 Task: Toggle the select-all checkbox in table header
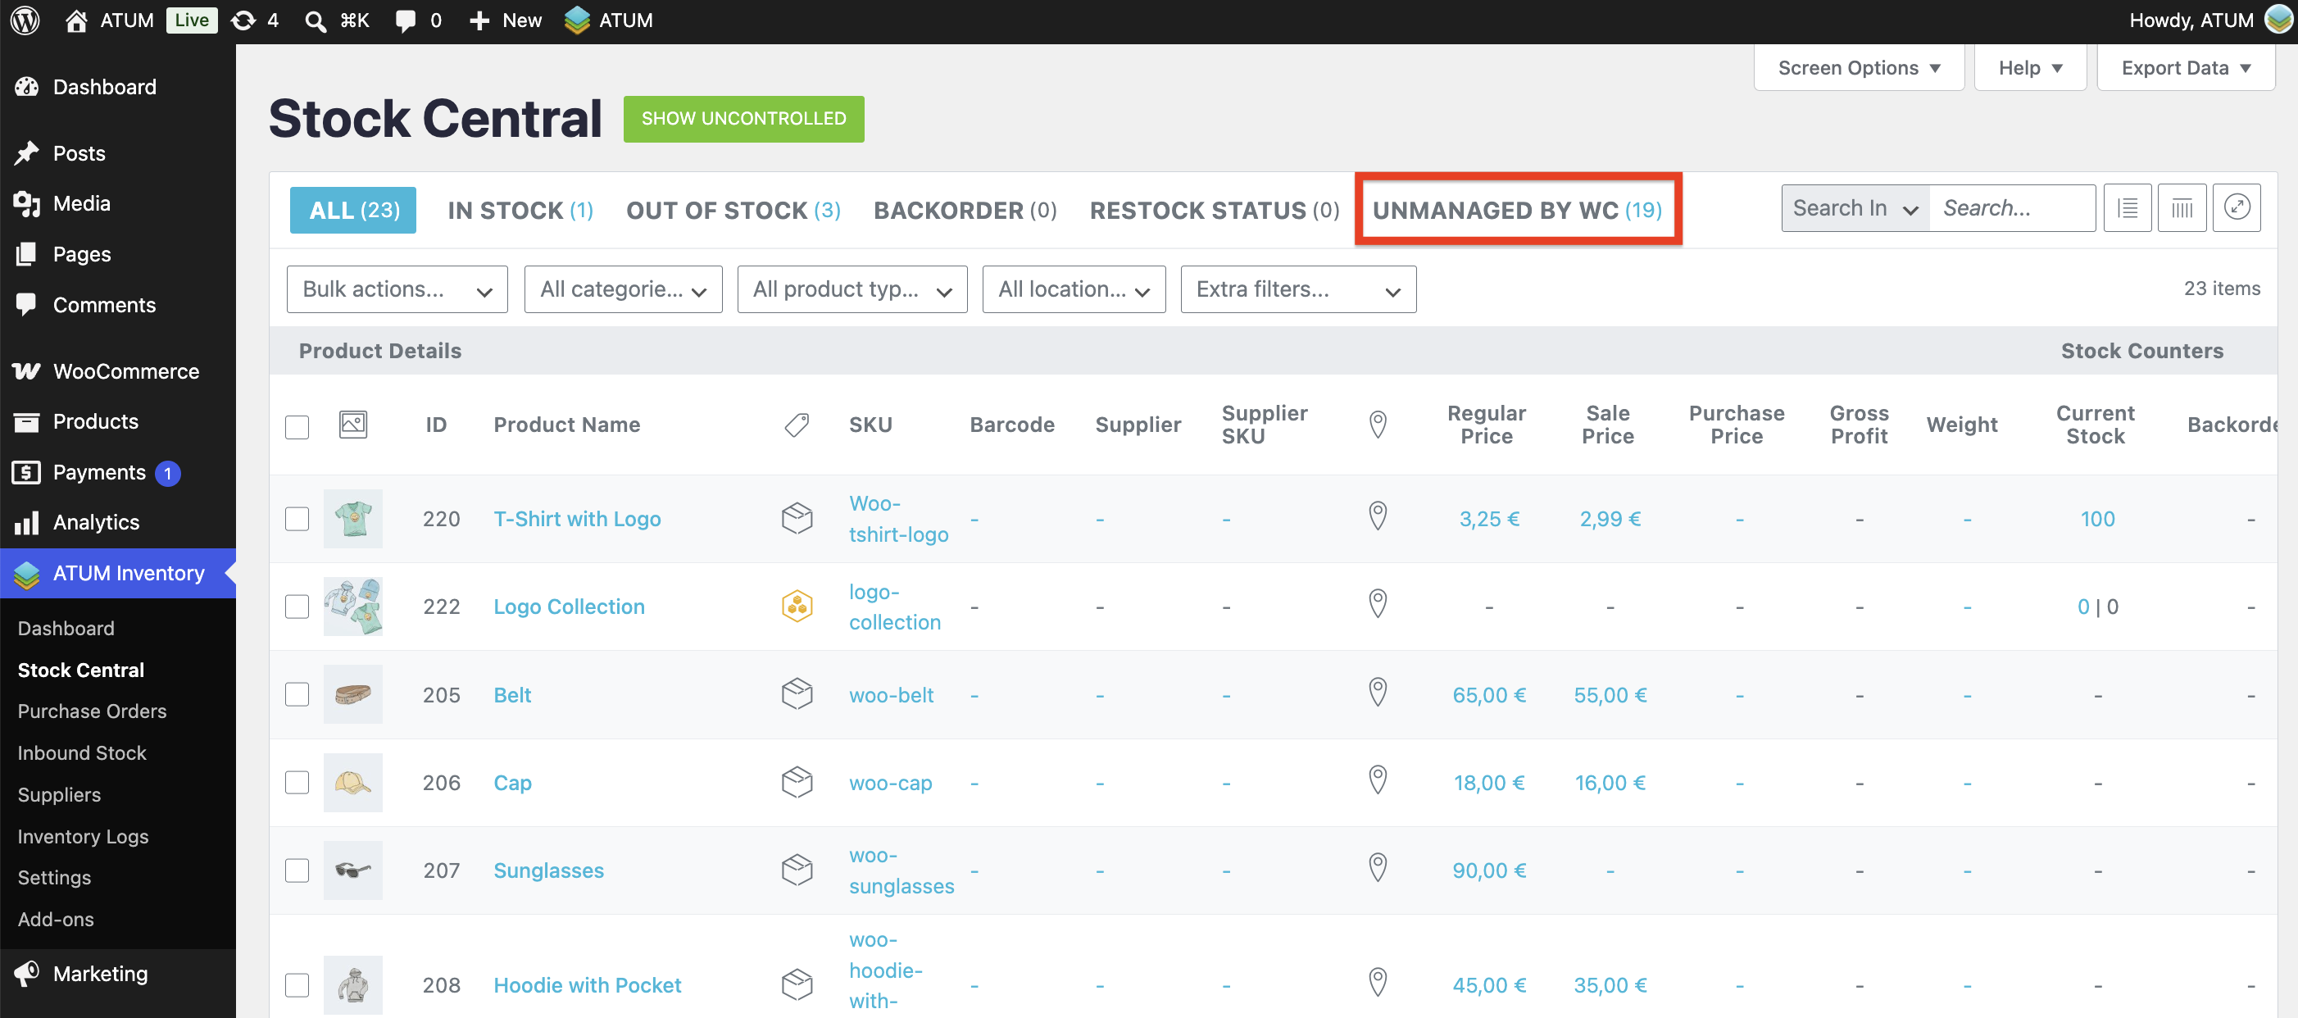point(297,425)
